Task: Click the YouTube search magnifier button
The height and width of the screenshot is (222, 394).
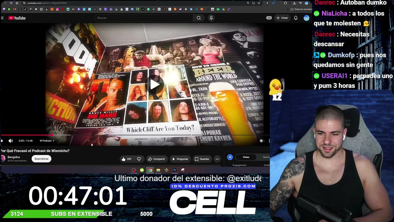Action: click(199, 18)
